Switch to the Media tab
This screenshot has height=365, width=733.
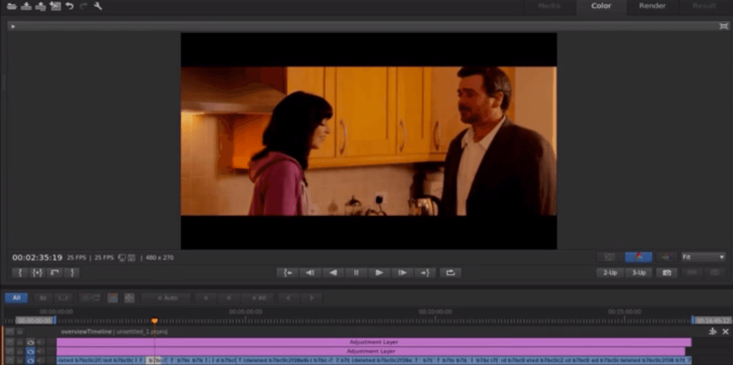pos(549,6)
